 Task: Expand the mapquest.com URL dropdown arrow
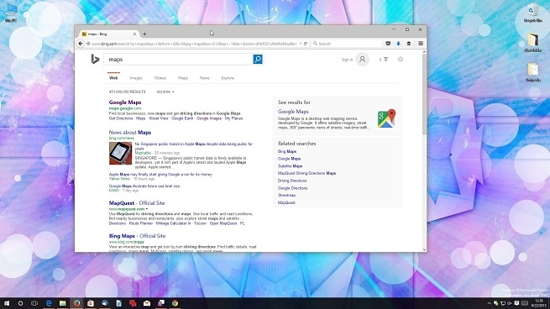[147, 209]
